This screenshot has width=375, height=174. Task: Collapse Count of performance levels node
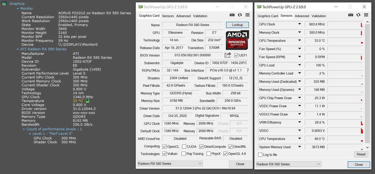click(x=24, y=129)
